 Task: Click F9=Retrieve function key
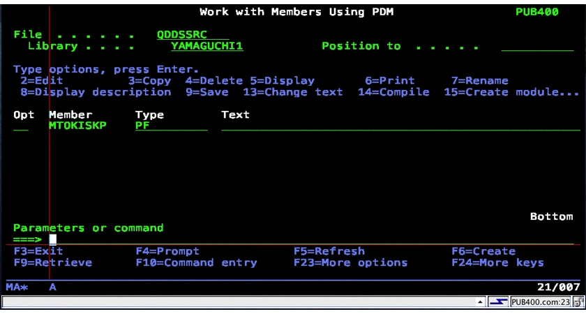[x=53, y=263]
